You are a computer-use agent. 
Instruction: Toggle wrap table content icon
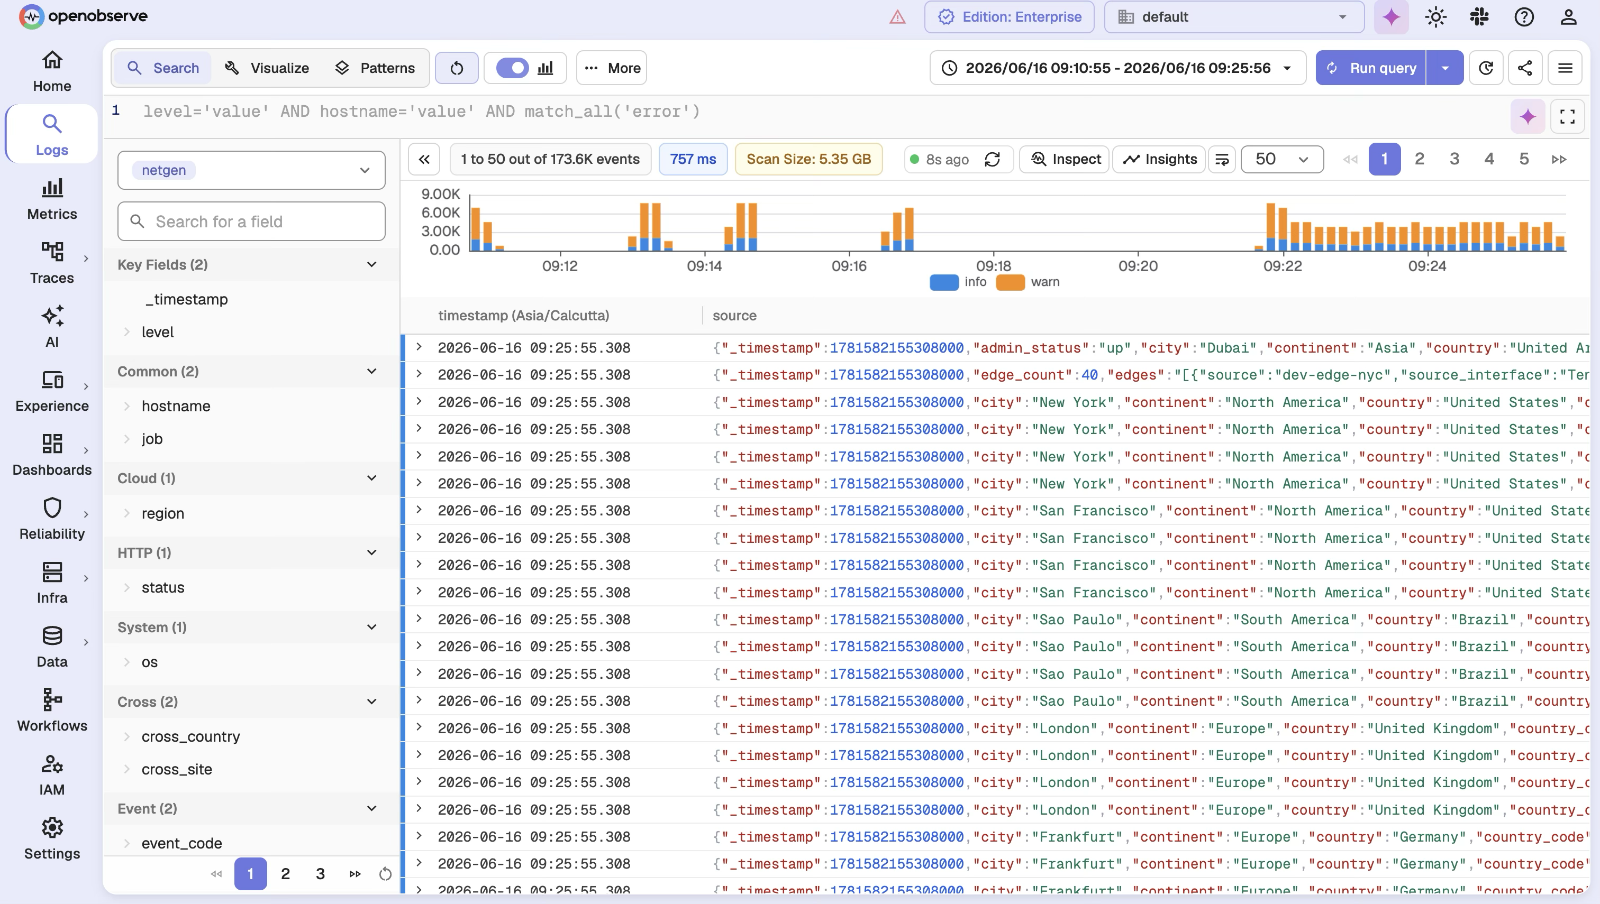click(x=1222, y=159)
